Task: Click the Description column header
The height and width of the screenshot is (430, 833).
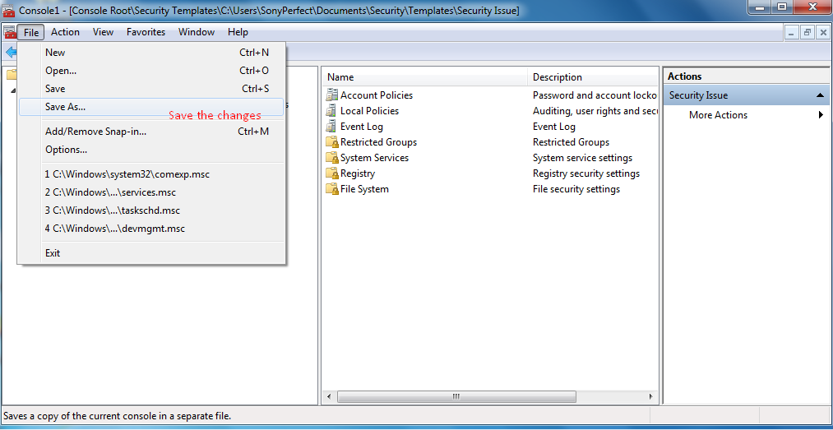Action: pos(593,77)
